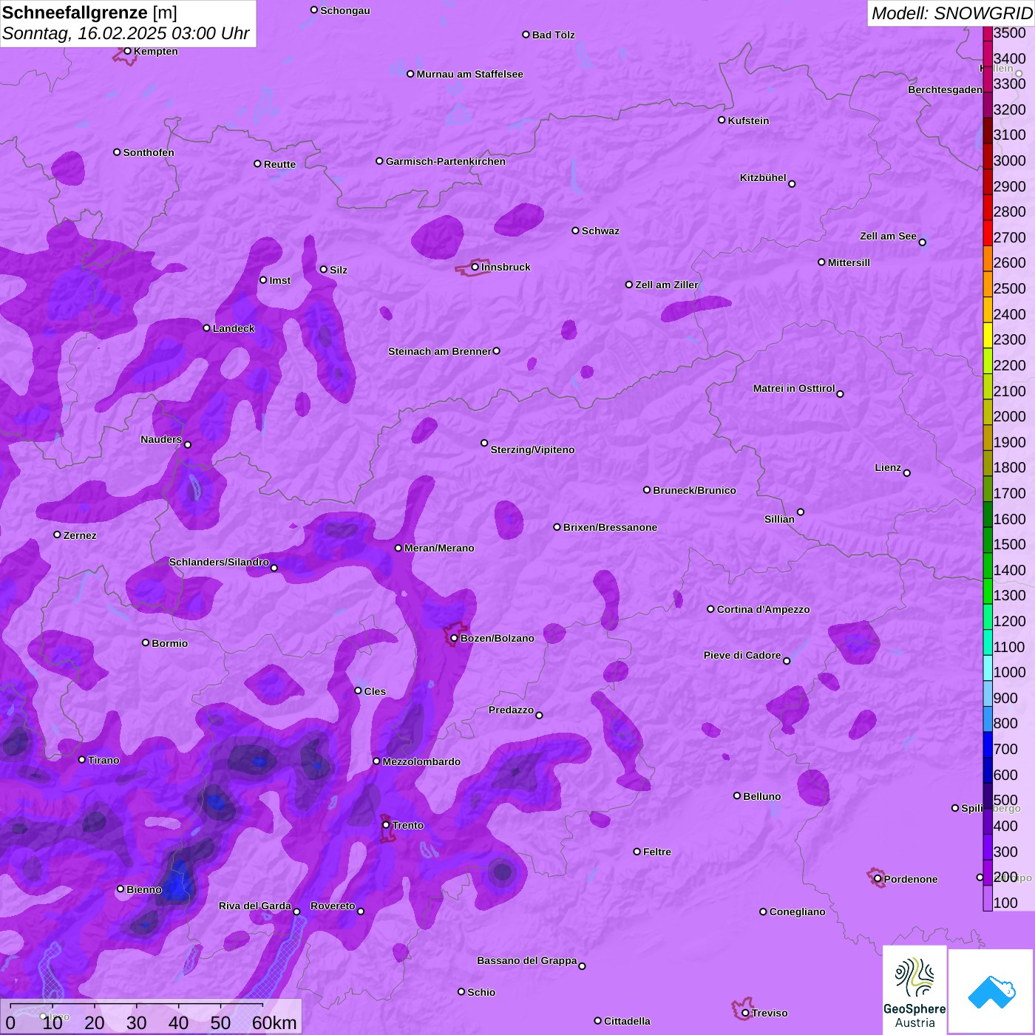Click the 'Riva del Garda' label
1035x1035 pixels.
pyautogui.click(x=255, y=906)
